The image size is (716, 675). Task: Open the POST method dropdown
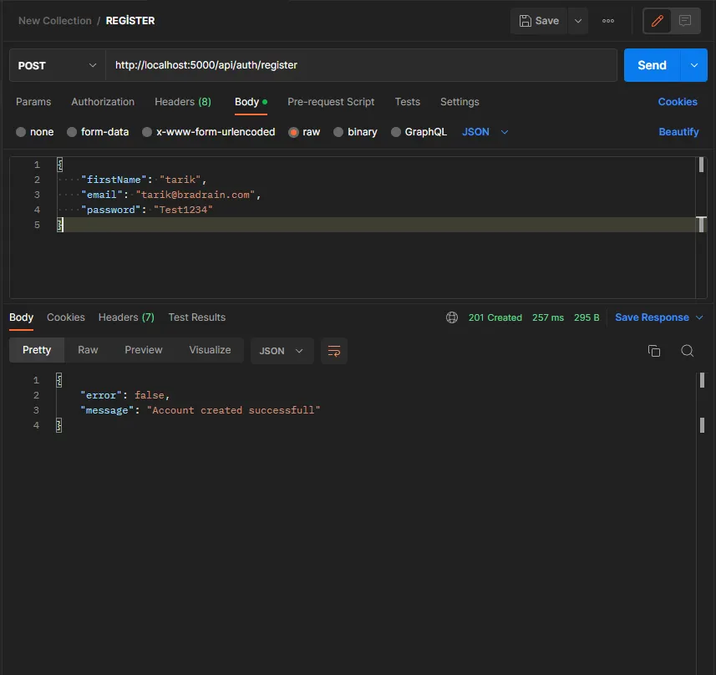point(57,65)
